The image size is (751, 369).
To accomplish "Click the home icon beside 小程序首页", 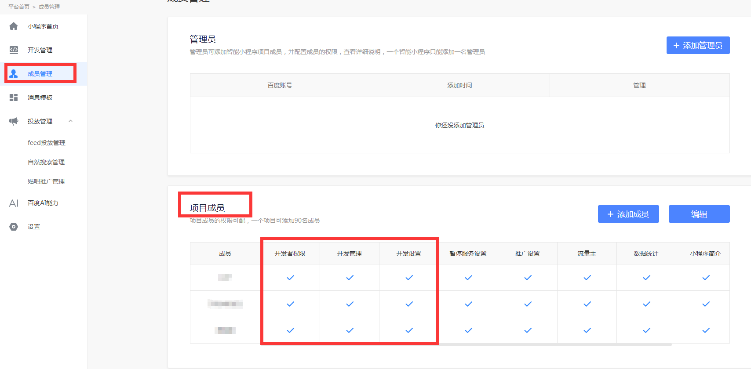I will coord(14,26).
